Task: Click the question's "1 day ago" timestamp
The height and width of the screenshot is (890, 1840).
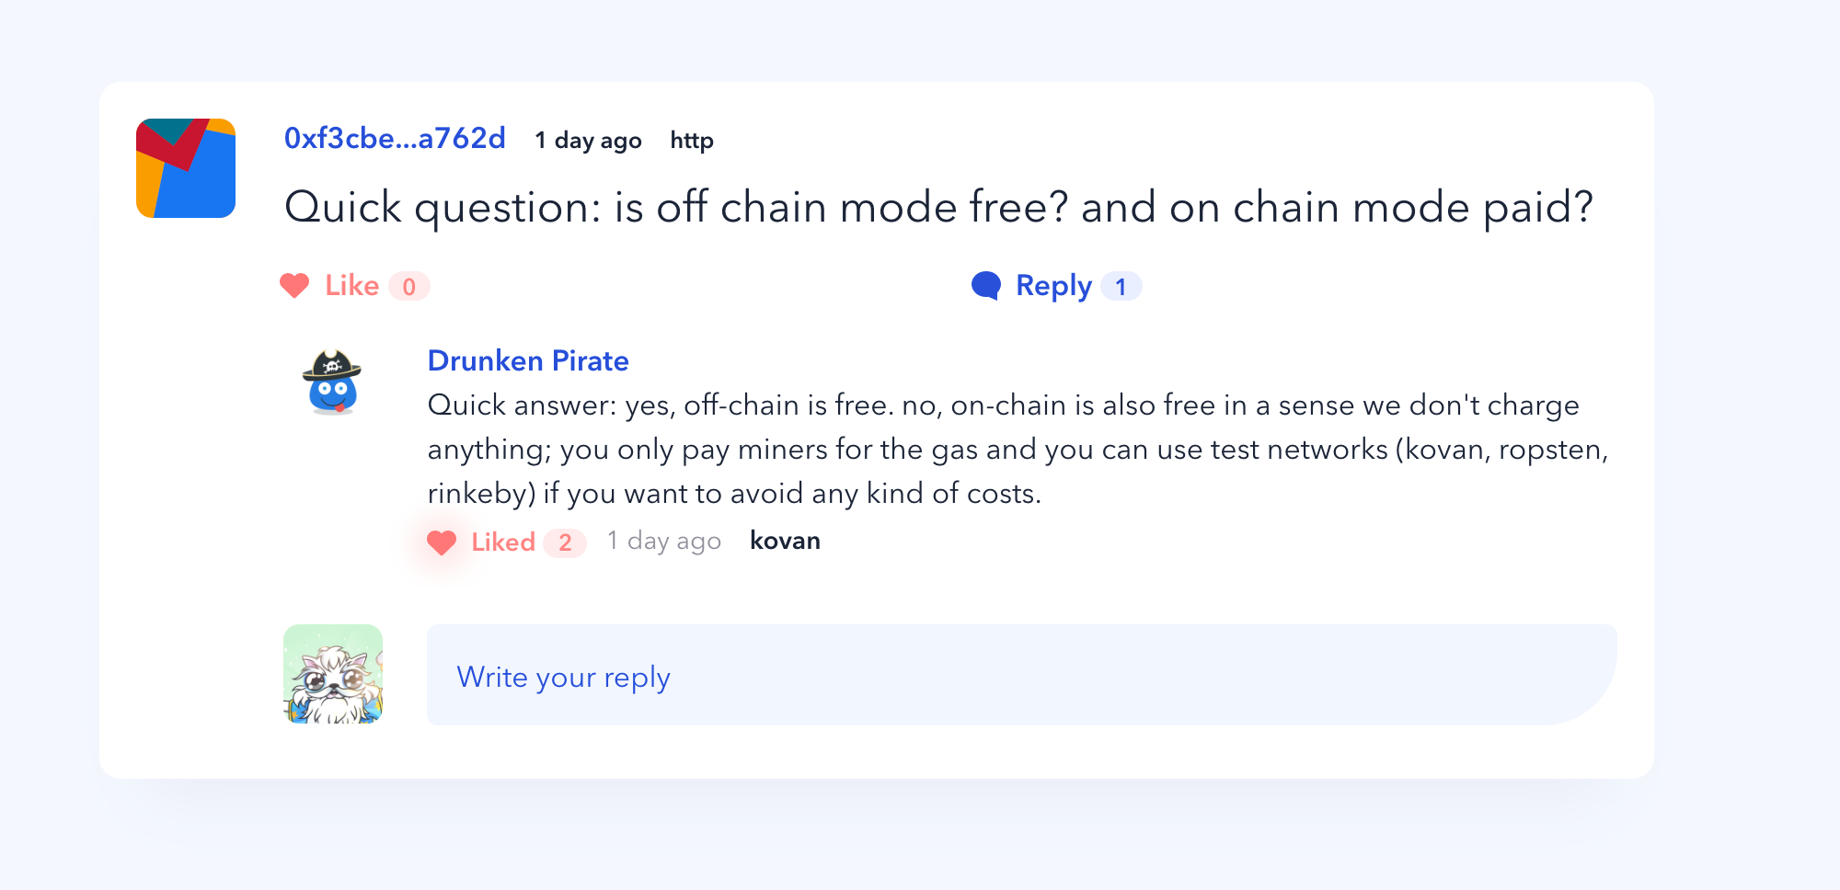Action: [x=589, y=141]
